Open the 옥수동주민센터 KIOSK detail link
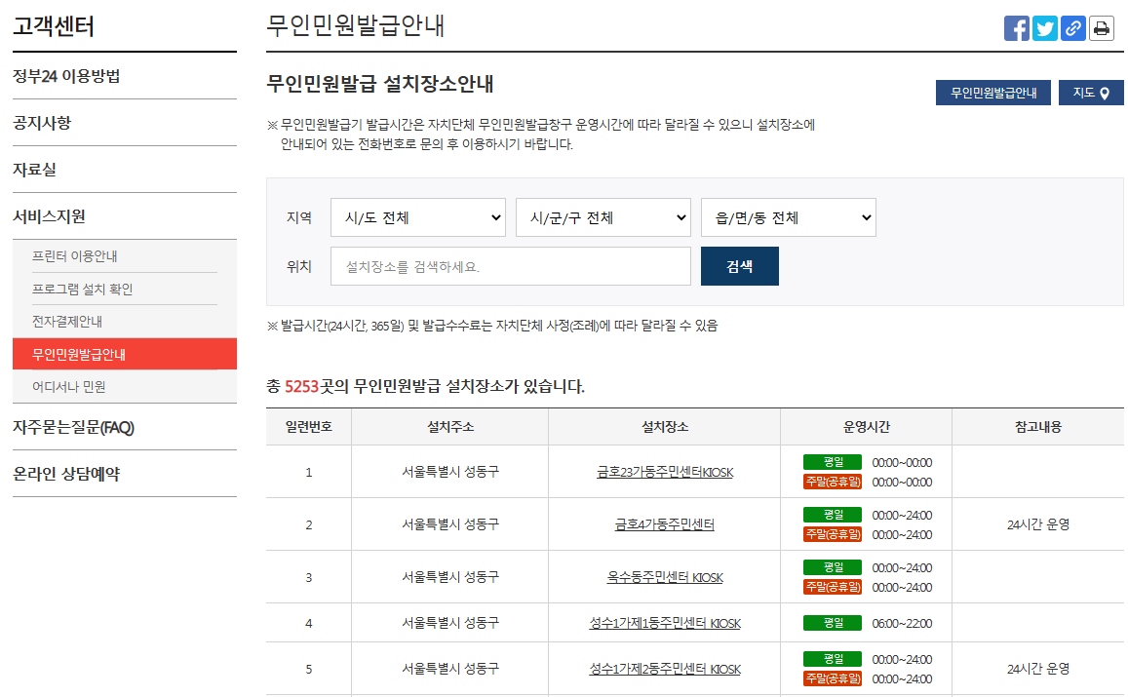The width and height of the screenshot is (1128, 697). pyautogui.click(x=664, y=576)
